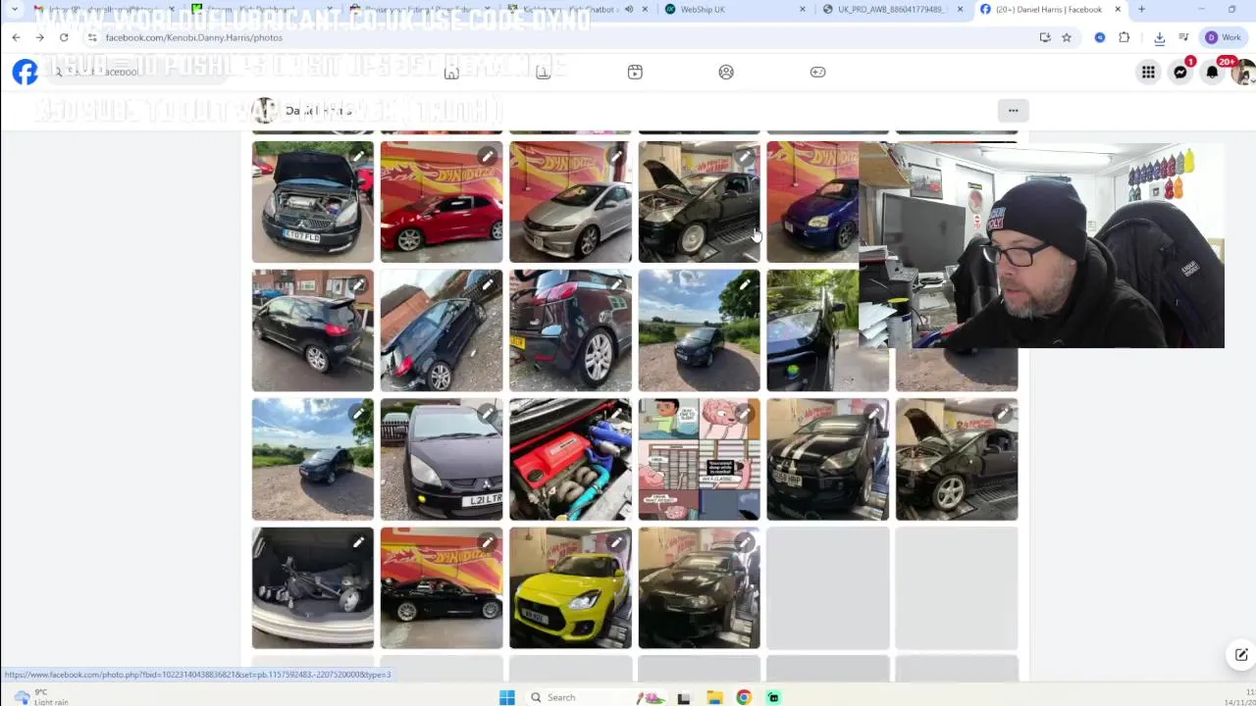The width and height of the screenshot is (1256, 706).
Task: Switch to the UK_PRD_AWB browser tab
Action: 888,10
